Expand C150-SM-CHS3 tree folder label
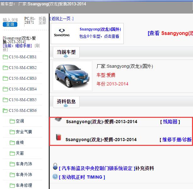This screenshot has height=189, width=193. pyautogui.click(x=23, y=78)
